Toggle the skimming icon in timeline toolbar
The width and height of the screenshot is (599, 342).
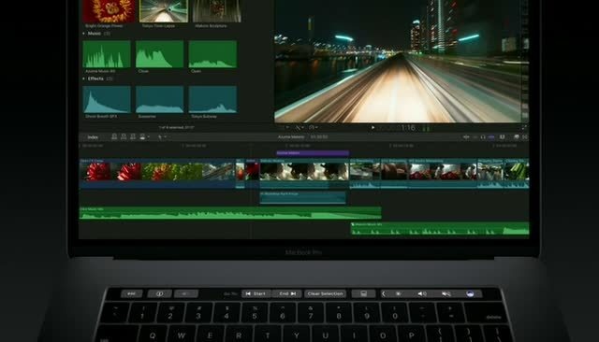click(x=466, y=136)
